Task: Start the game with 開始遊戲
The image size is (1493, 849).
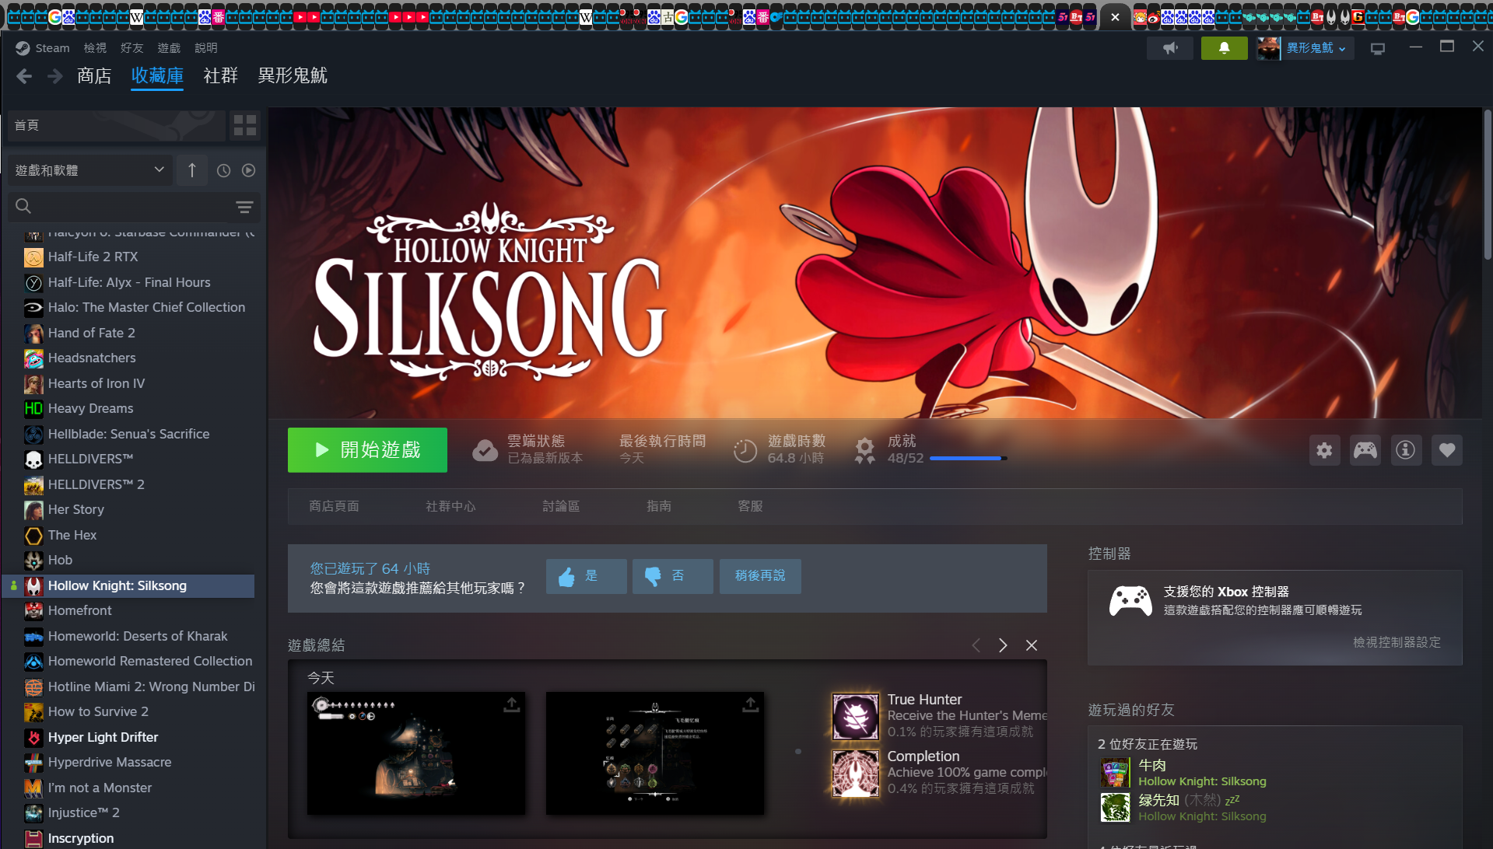Action: click(x=367, y=450)
